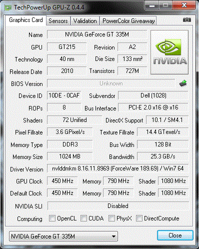Click the ROPs field showing 8

(x=64, y=107)
